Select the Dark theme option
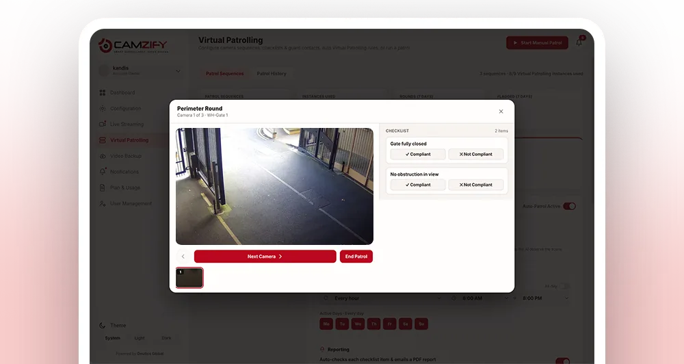684x364 pixels. 166,338
